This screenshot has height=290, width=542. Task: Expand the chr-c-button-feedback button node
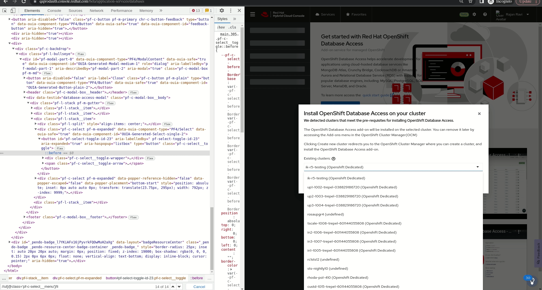[9, 19]
